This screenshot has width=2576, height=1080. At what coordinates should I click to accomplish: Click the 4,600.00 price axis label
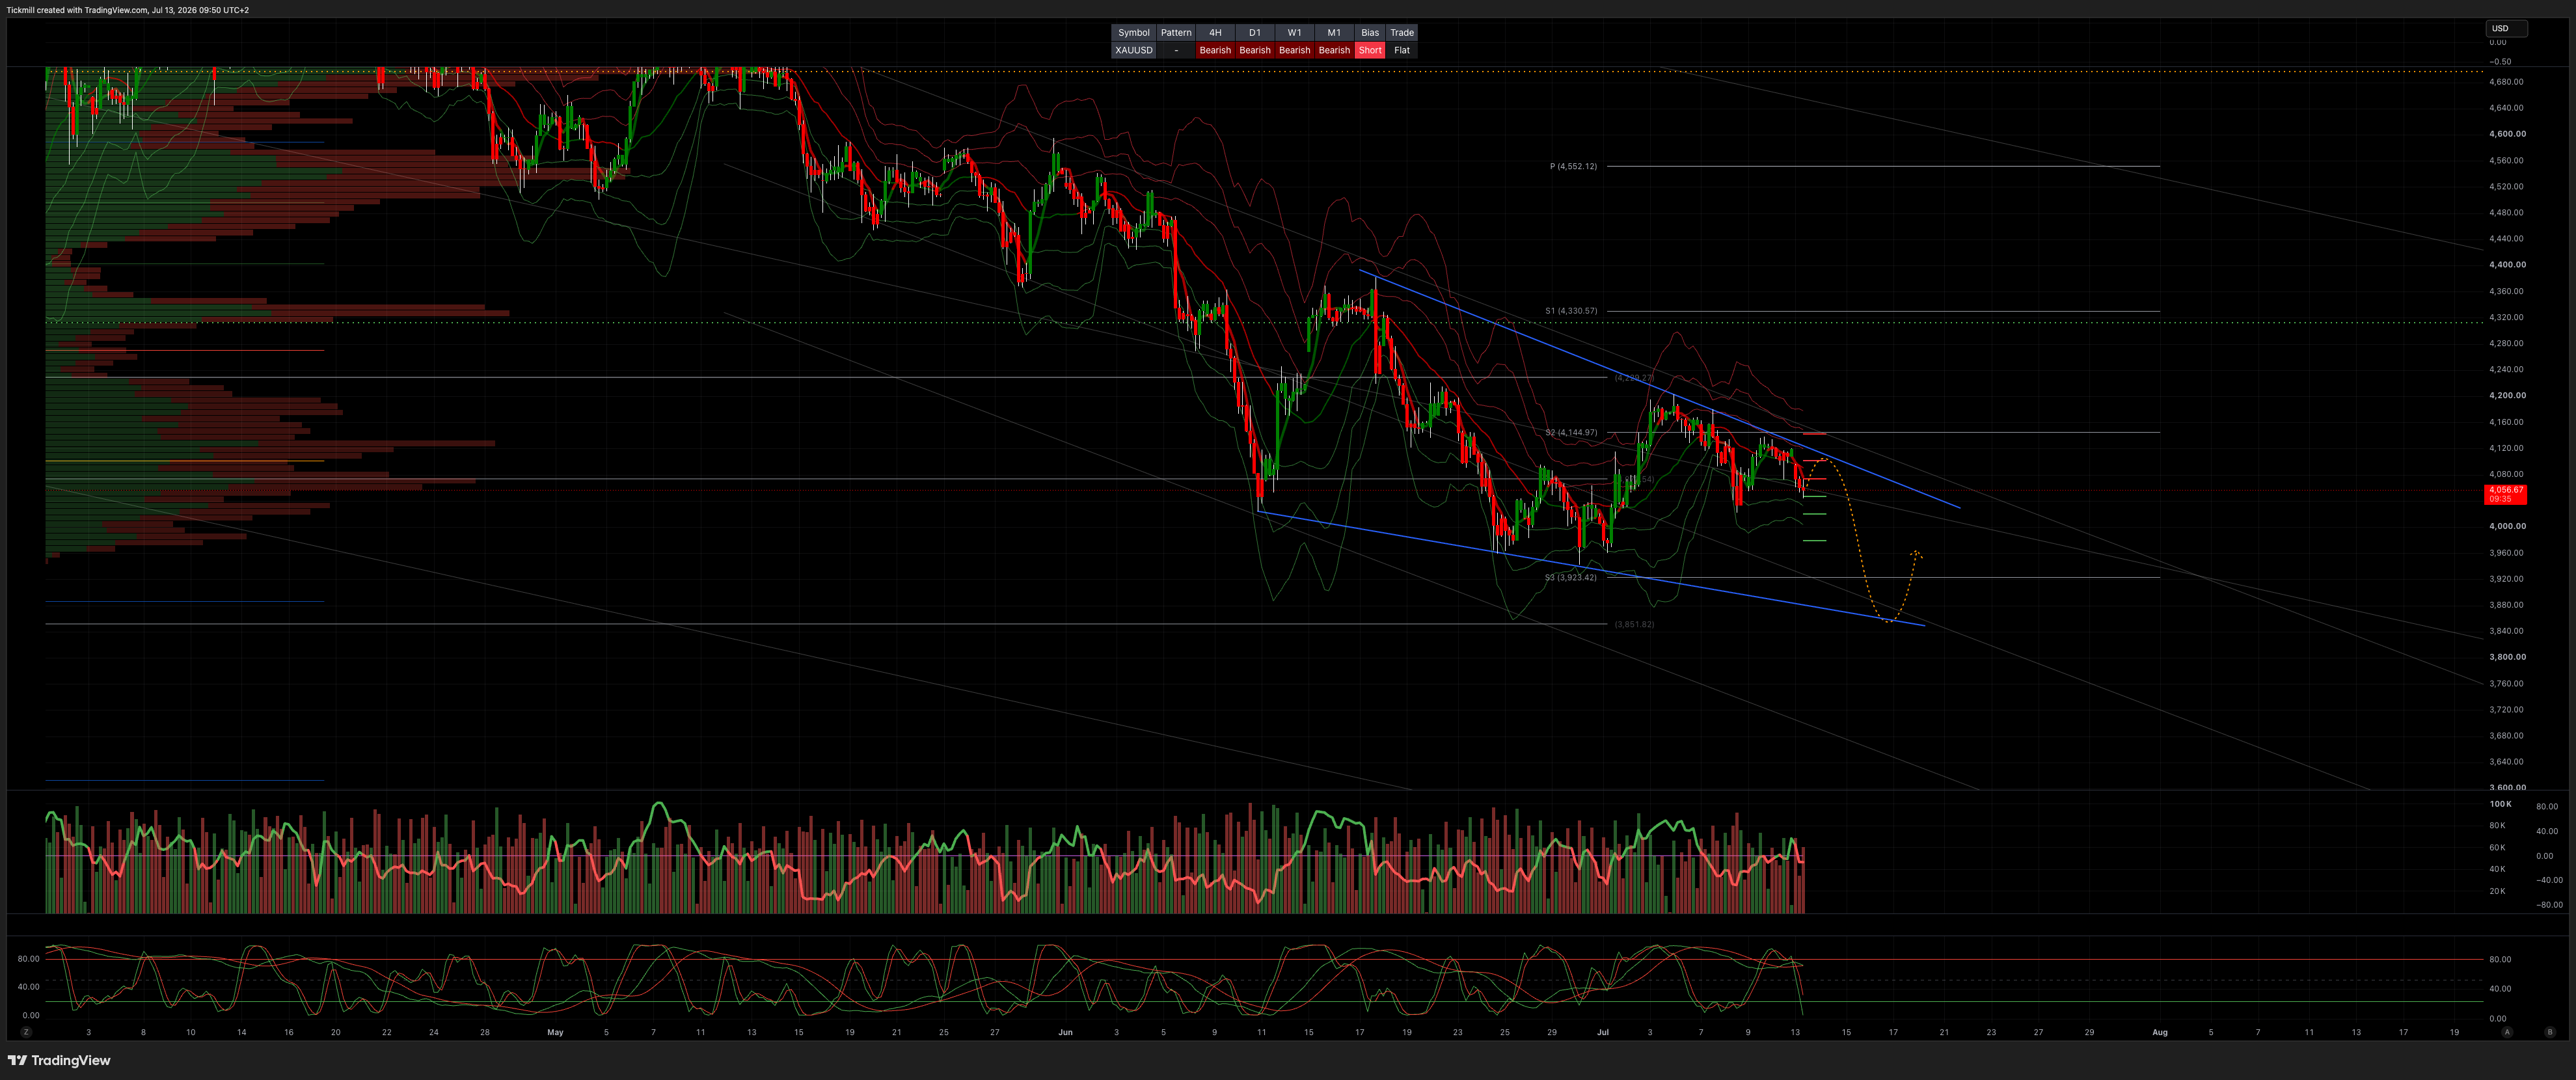(x=2507, y=134)
